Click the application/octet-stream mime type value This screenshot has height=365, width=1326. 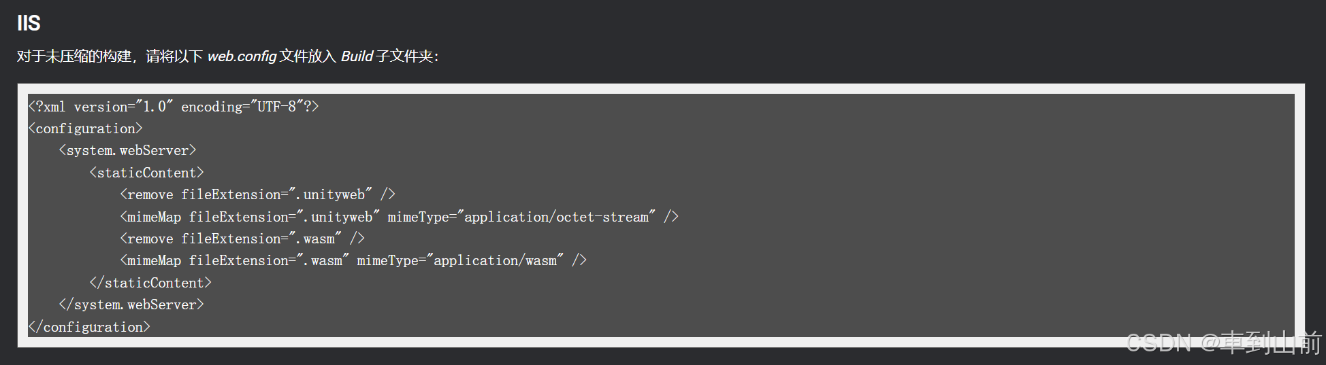(x=556, y=217)
